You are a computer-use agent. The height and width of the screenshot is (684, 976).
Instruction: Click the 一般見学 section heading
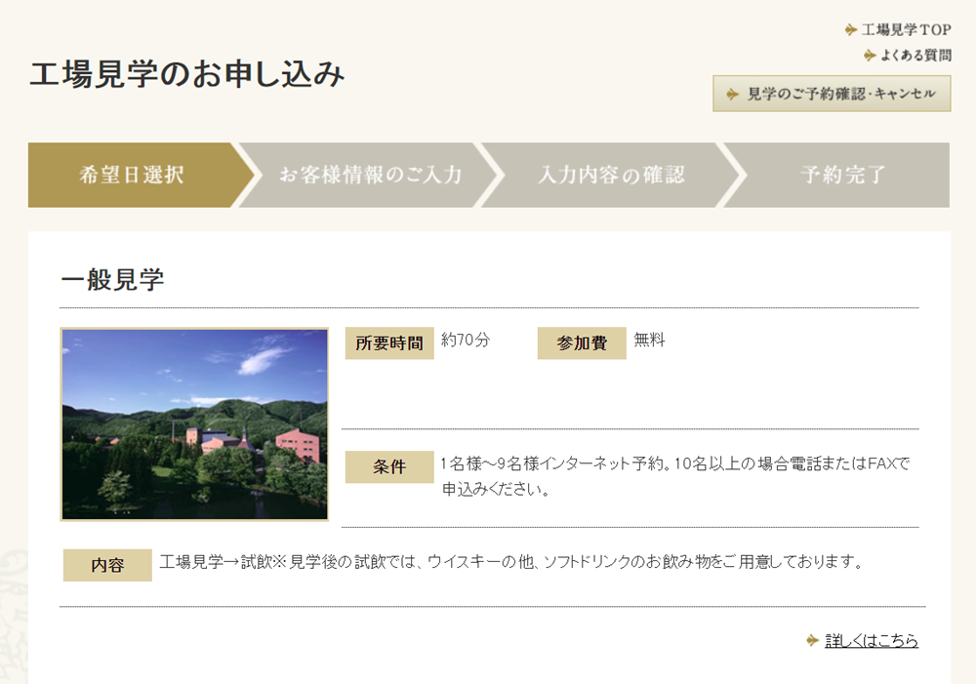click(112, 281)
